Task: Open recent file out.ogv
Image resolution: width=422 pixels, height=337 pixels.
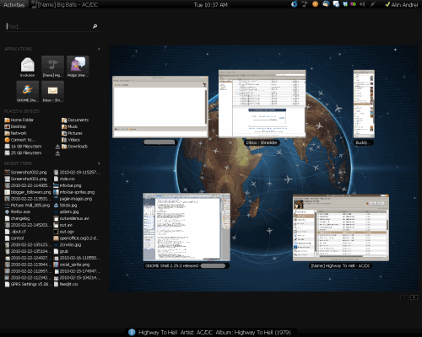Action: [x=63, y=232]
